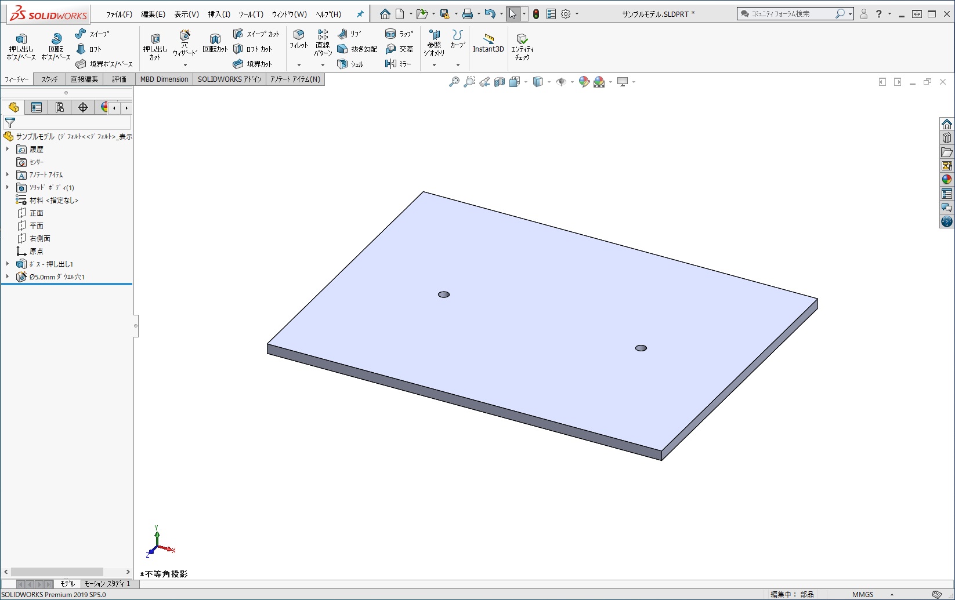Click the Mirror (ミラー) tool

[x=399, y=64]
